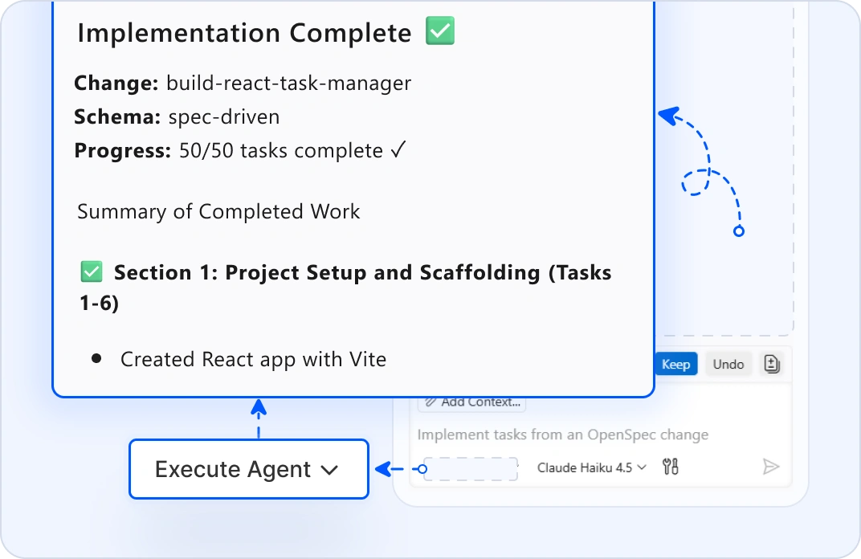
Task: Click the Add Context paperclip button
Action: coord(472,402)
